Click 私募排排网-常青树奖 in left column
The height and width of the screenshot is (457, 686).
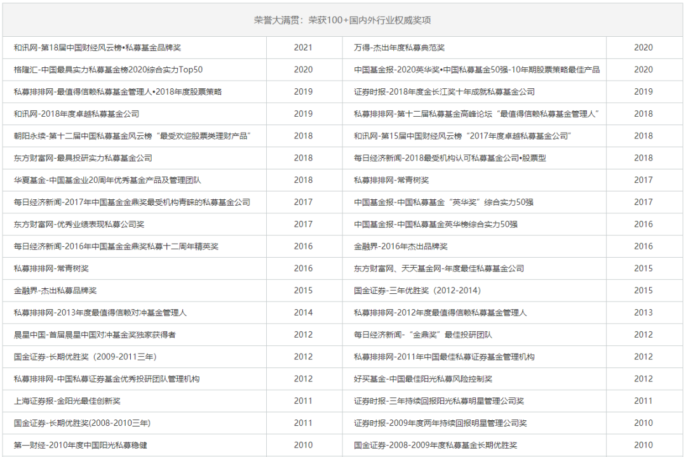pos(51,268)
